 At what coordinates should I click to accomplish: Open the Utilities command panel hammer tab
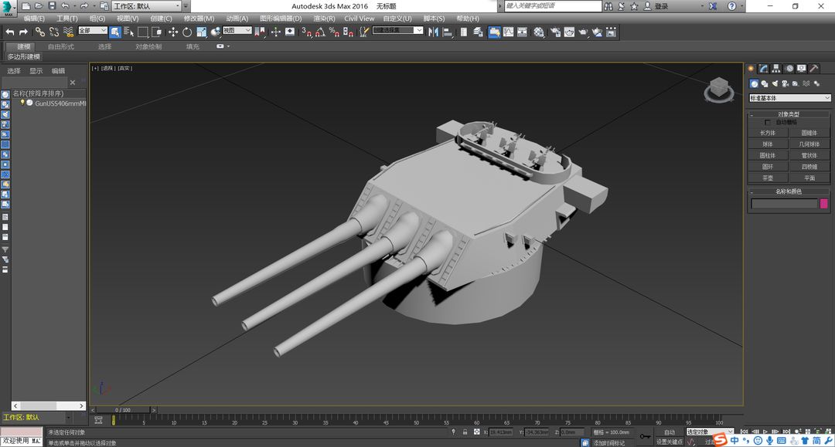pos(813,69)
